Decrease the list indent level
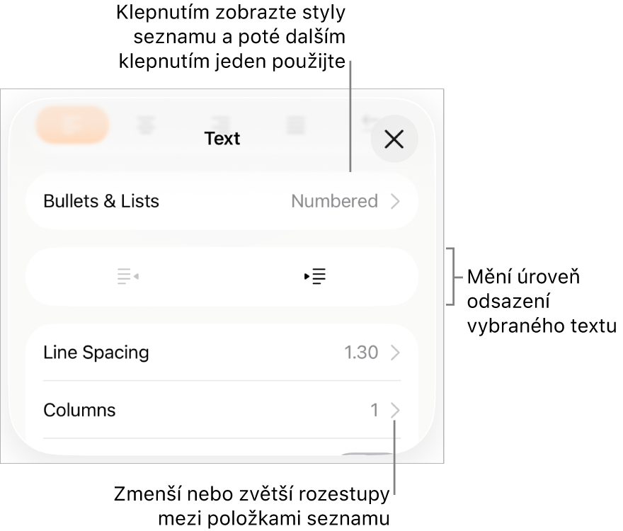 tap(127, 277)
